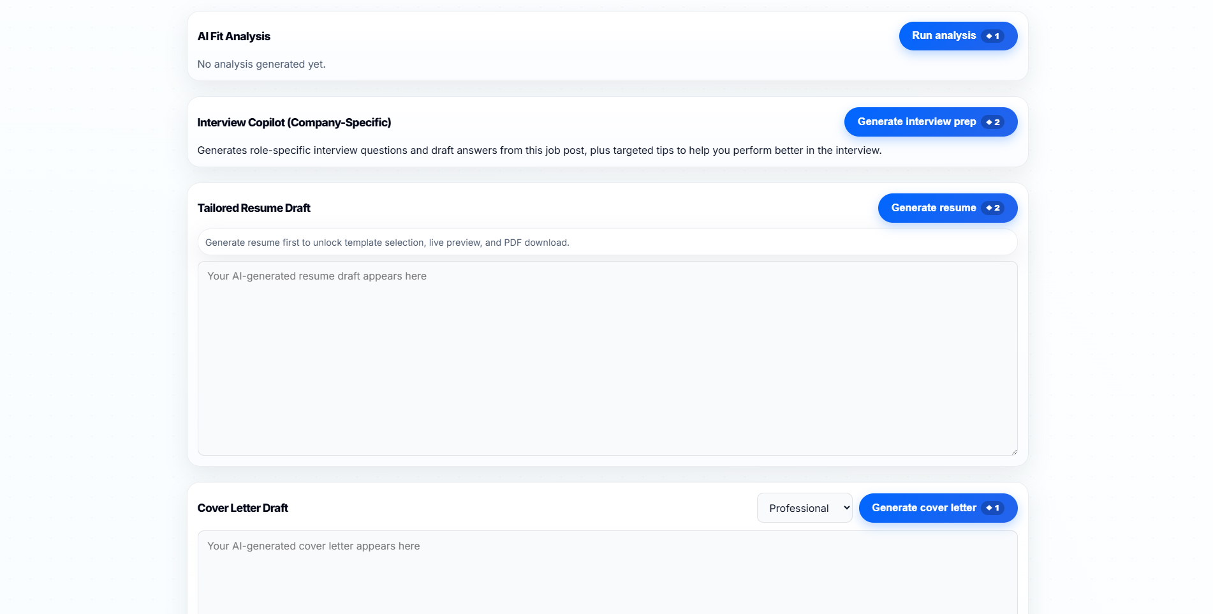This screenshot has height=614, width=1213.
Task: Click the chevron arrow of the Professional select
Action: pos(846,508)
